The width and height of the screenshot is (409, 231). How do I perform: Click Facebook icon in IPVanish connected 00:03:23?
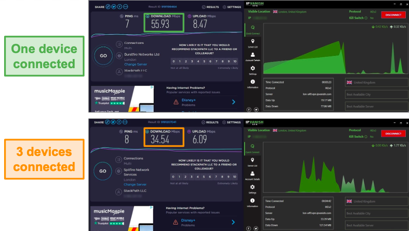point(249,109)
